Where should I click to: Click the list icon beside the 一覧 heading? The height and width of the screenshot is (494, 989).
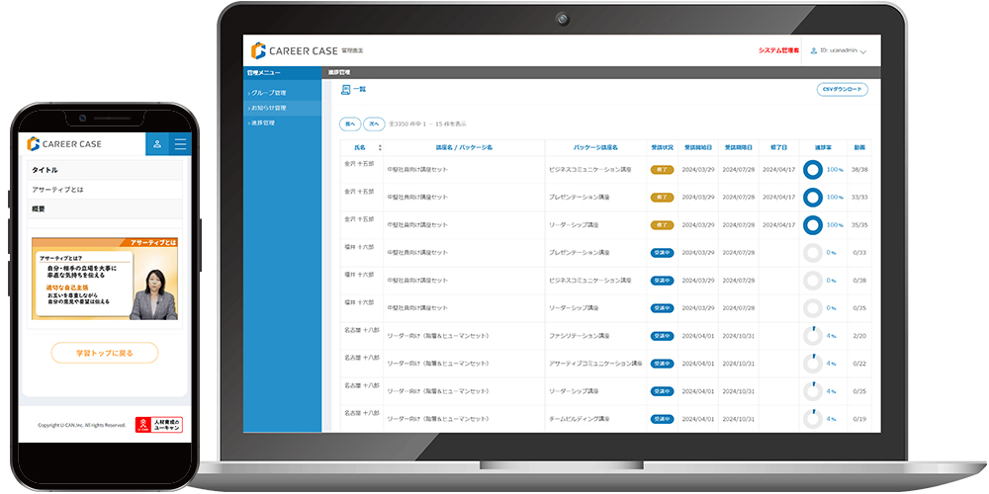tap(345, 90)
